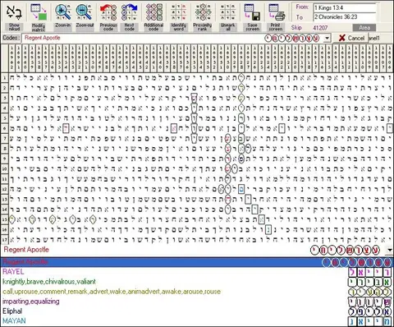Click the Area button

(x=364, y=28)
